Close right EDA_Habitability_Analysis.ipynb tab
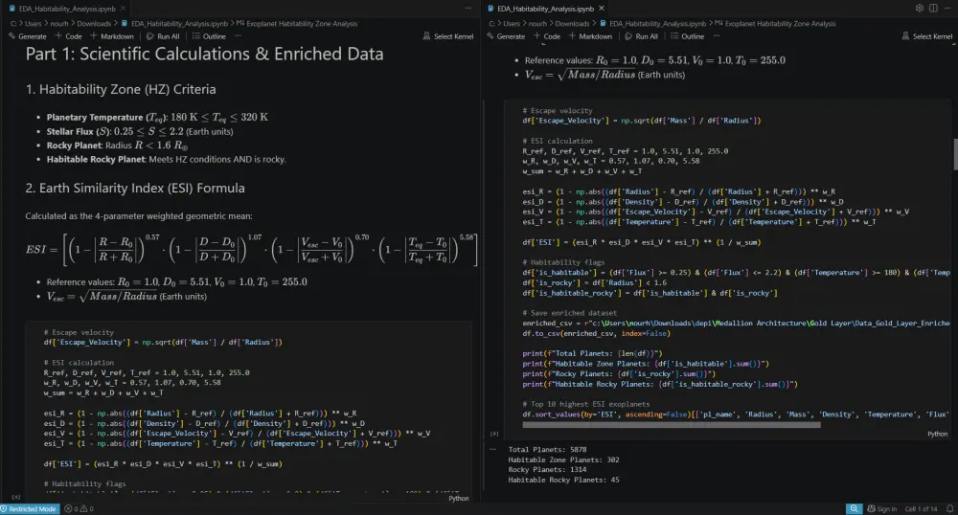 click(602, 9)
